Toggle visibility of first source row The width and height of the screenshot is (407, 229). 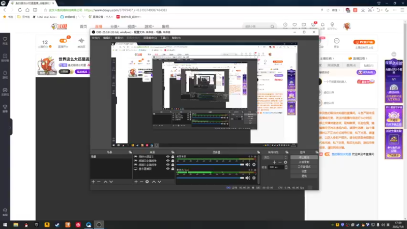pos(168,157)
